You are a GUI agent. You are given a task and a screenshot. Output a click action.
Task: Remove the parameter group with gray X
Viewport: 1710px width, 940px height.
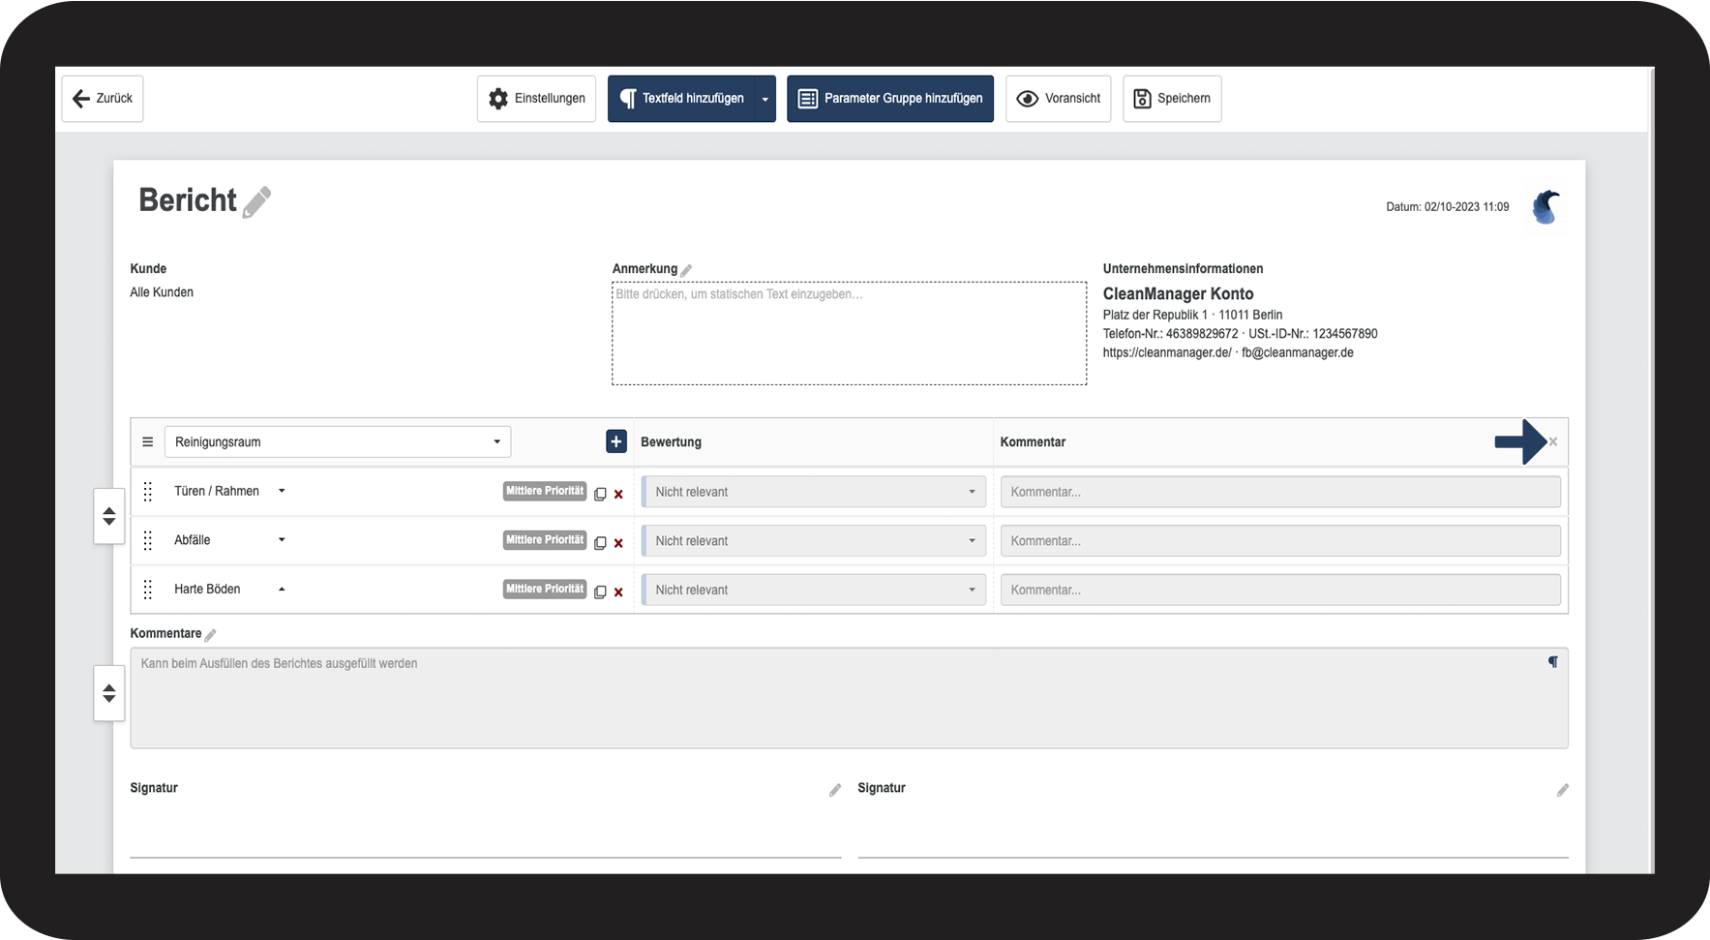point(1553,441)
